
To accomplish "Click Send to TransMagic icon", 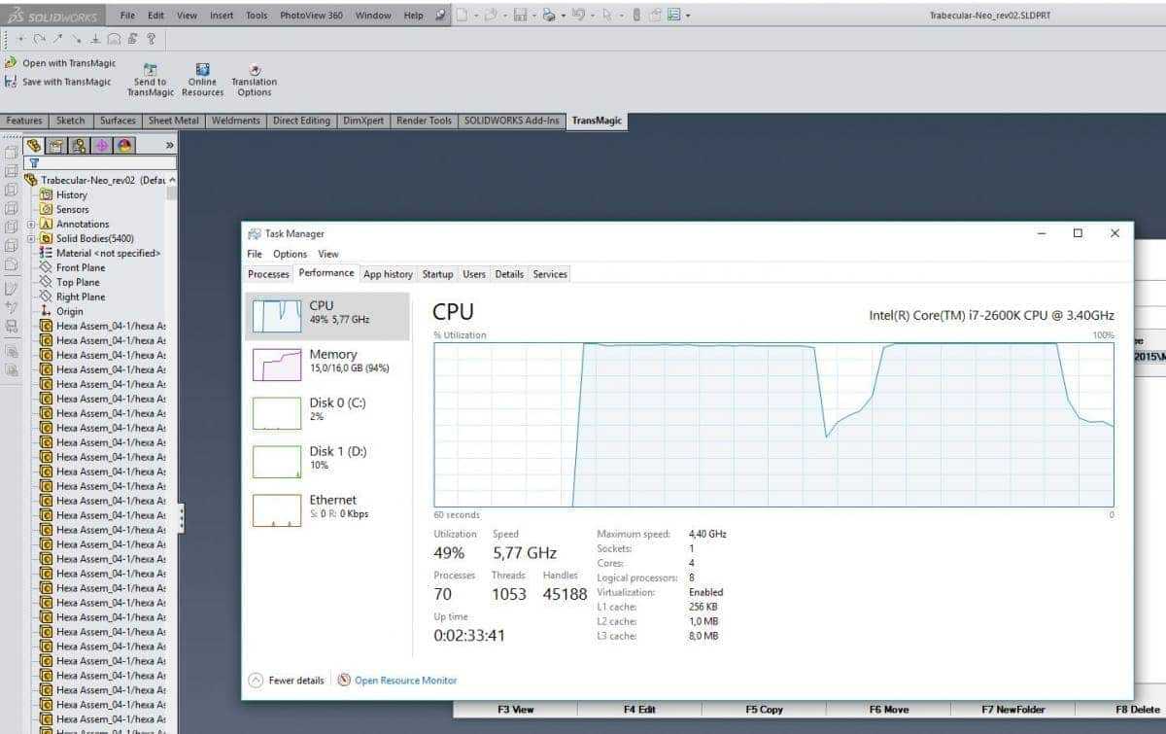I will pyautogui.click(x=151, y=69).
